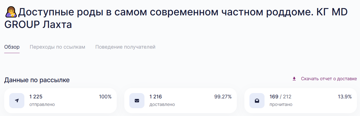Open the Поведение получателей tab

coord(125,47)
